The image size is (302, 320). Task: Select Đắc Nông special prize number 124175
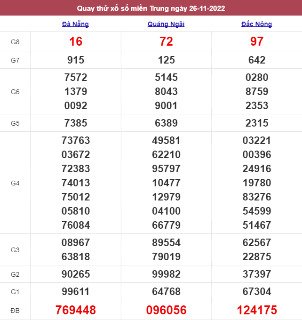click(x=257, y=310)
